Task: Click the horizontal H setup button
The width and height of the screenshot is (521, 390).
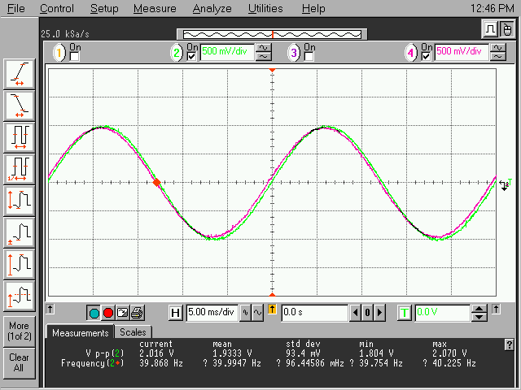Action: [x=176, y=313]
